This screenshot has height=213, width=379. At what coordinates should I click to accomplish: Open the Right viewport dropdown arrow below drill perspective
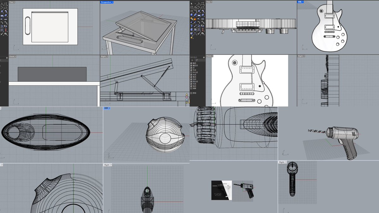(286, 162)
